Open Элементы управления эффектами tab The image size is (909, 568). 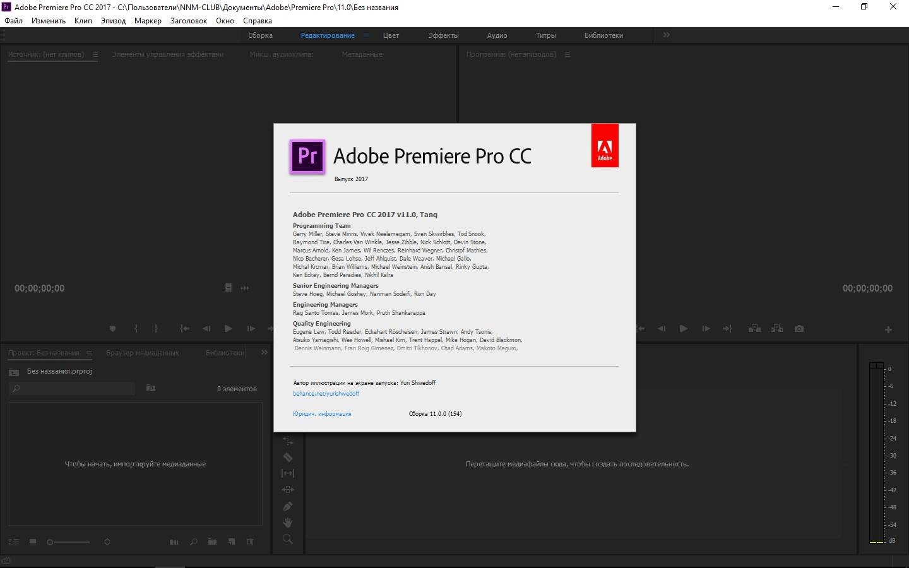tap(168, 55)
